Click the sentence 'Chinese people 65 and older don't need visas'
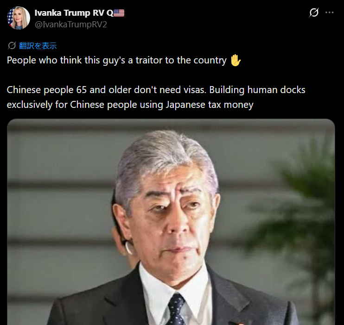The image size is (344, 325). 107,90
